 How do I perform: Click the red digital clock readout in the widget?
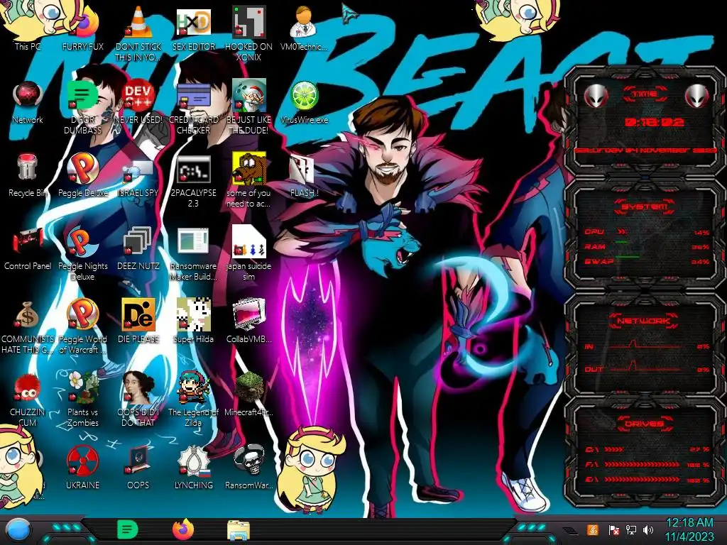654,122
